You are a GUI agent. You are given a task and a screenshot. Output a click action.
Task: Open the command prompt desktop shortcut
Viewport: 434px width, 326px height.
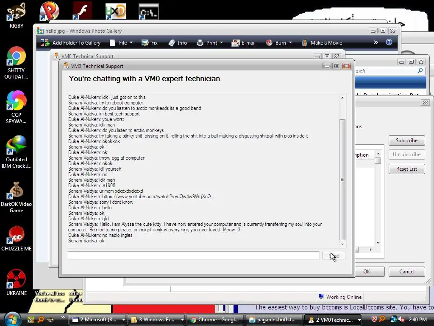tap(149, 11)
